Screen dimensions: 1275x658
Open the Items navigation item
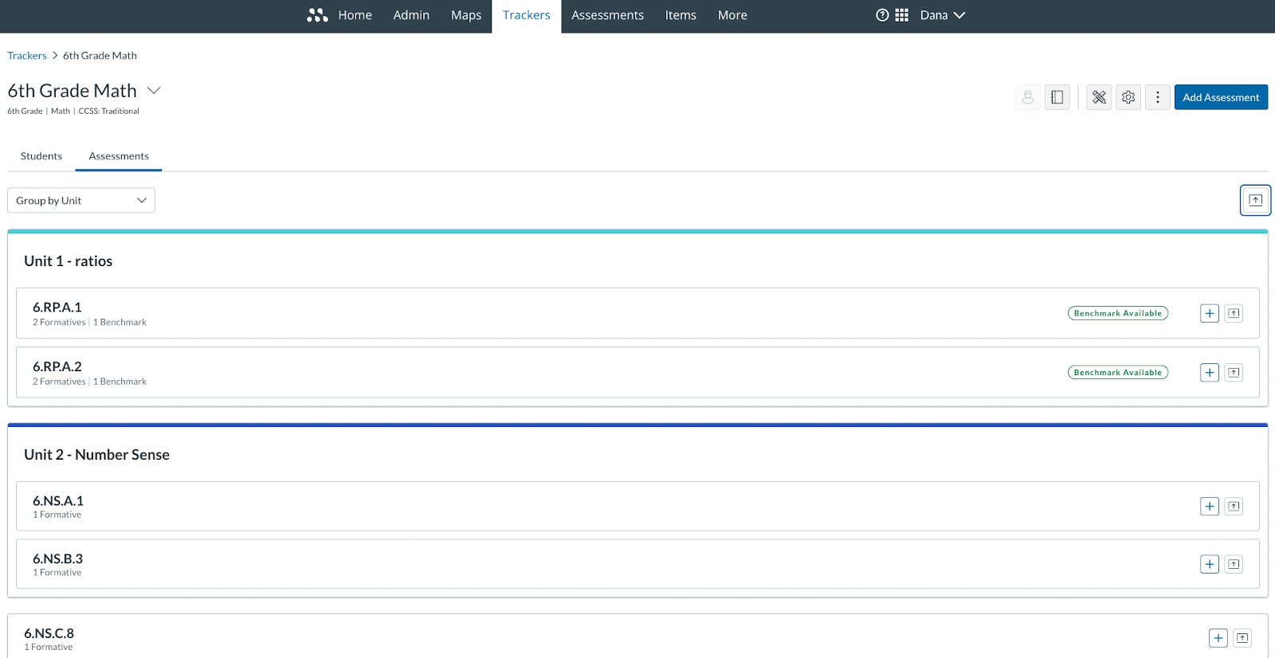click(x=681, y=15)
